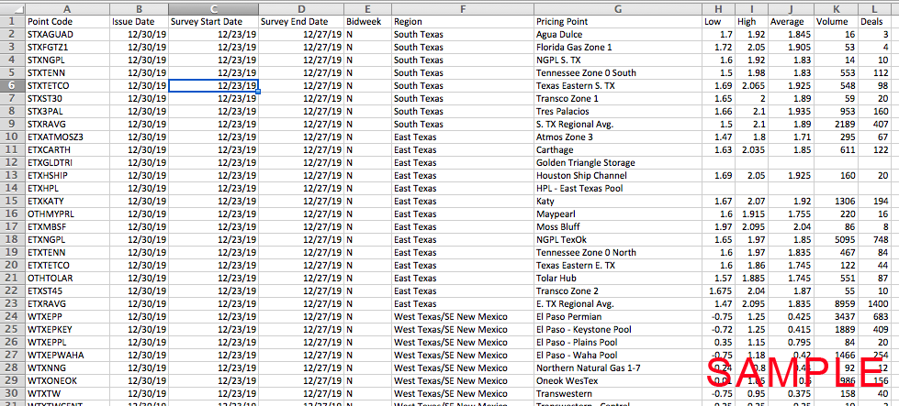
Task: Click volume value 3437 for El Paso Permian
Action: pos(836,316)
